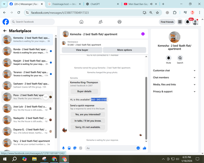The image size is (204, 163).
Task: Click the browser address bar URL
Action: (x=60, y=13)
